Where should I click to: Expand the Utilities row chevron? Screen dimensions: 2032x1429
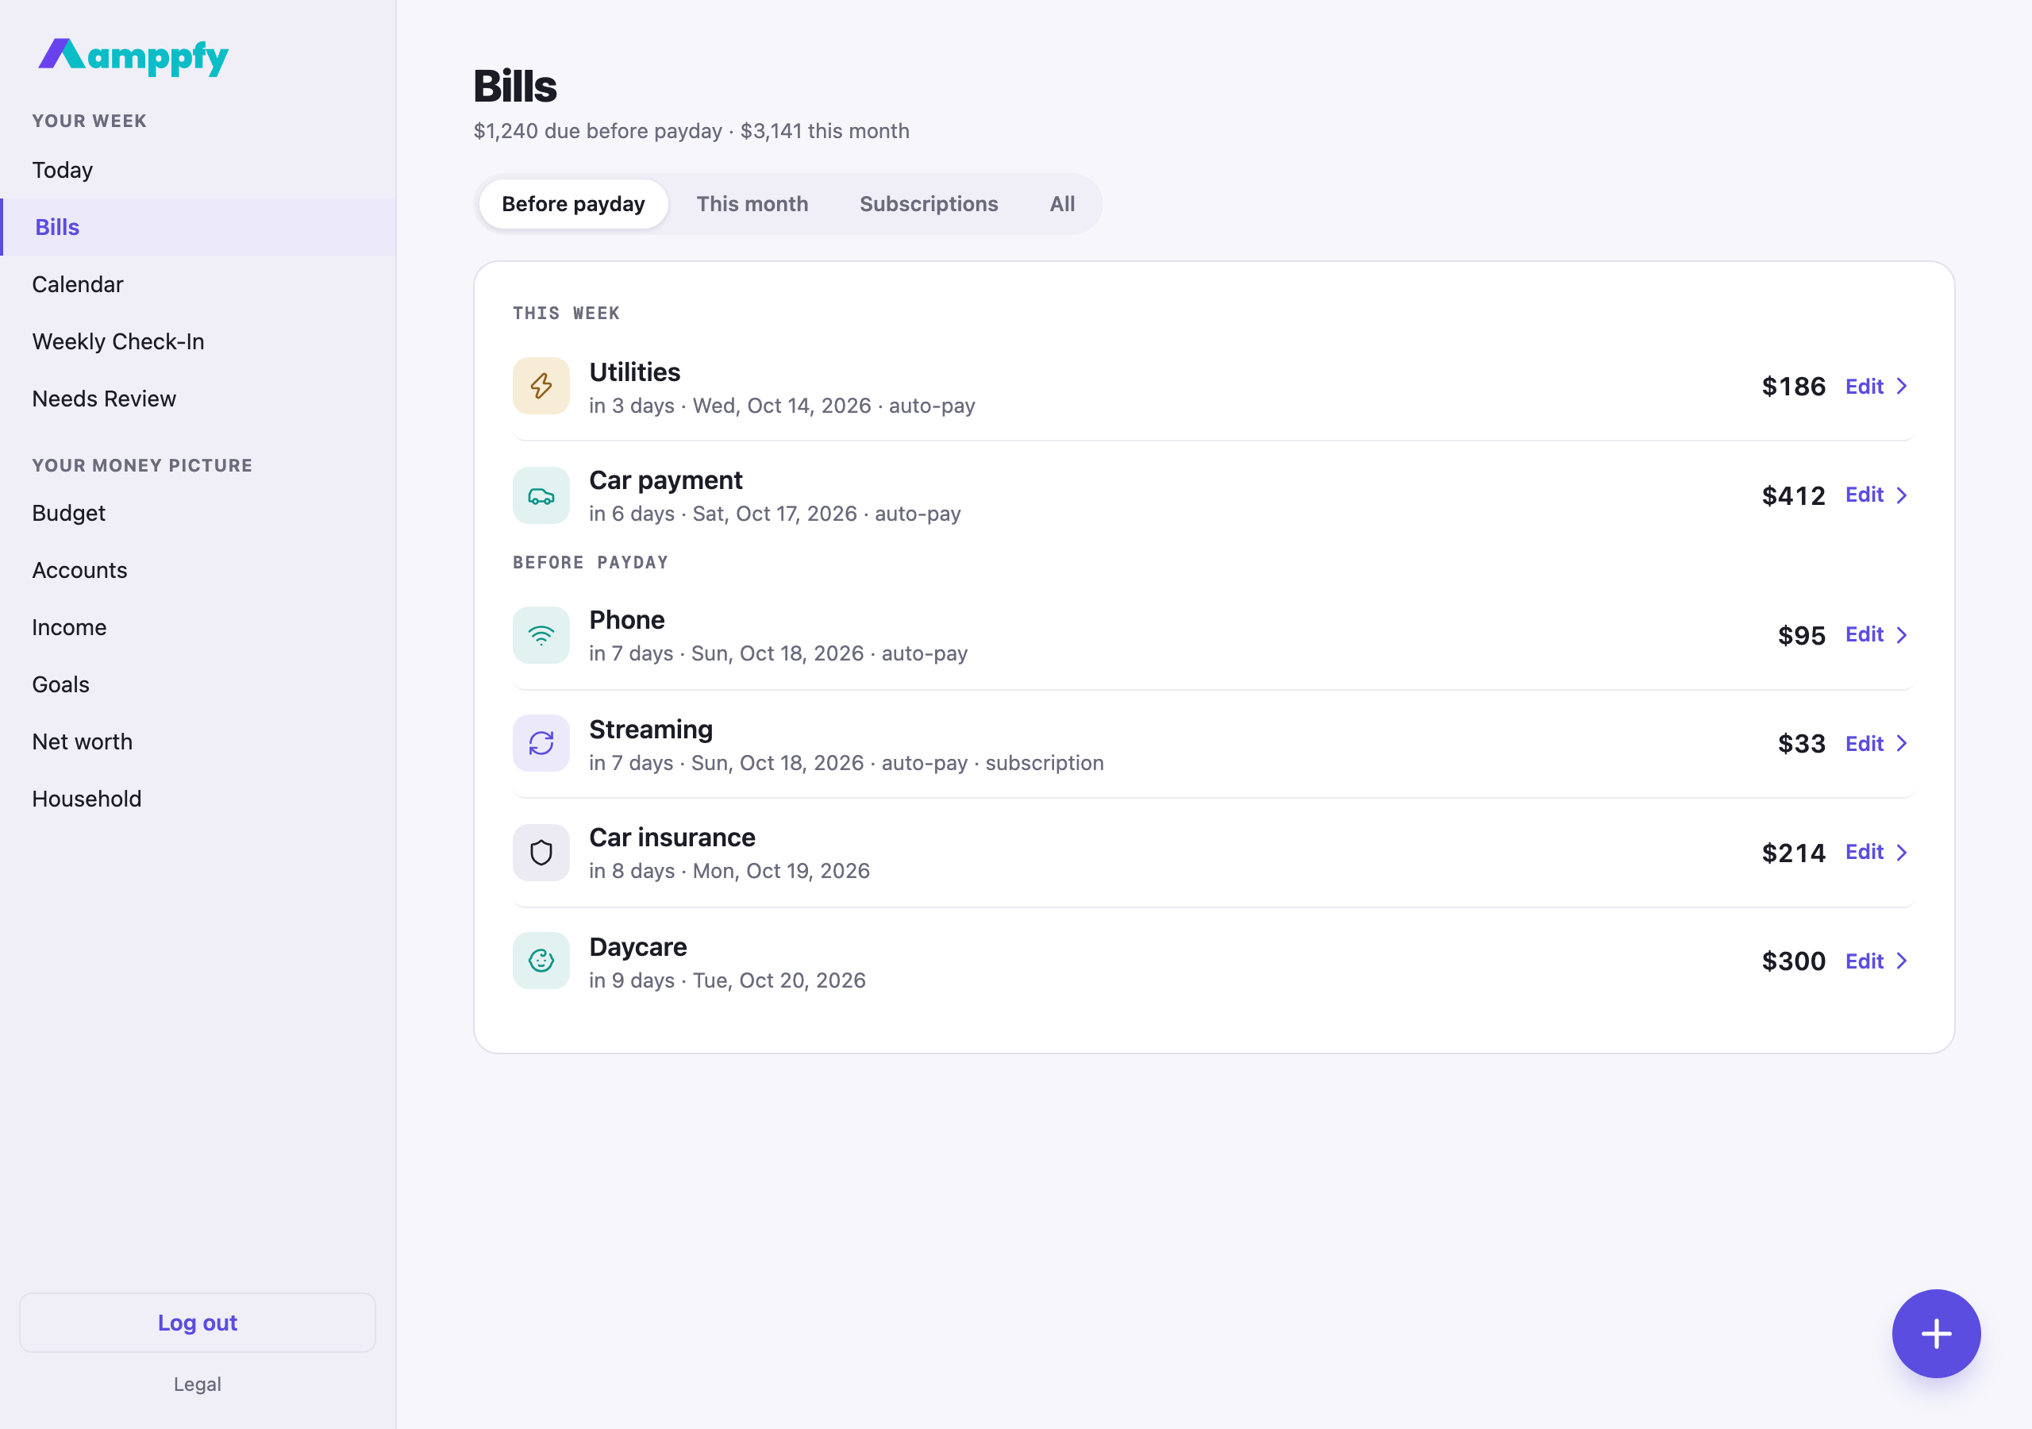point(1901,386)
